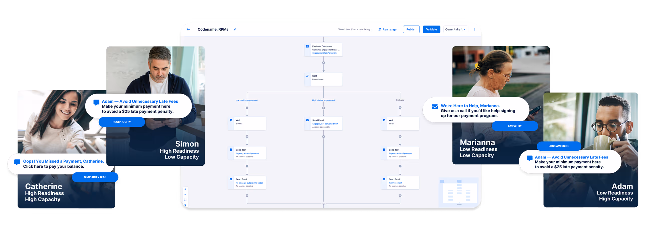Click Rearrange to auto-layout the nodes
The height and width of the screenshot is (232, 654).
point(387,29)
